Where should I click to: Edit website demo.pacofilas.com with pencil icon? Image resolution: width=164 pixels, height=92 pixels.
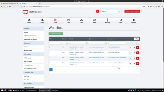[x=131, y=48]
